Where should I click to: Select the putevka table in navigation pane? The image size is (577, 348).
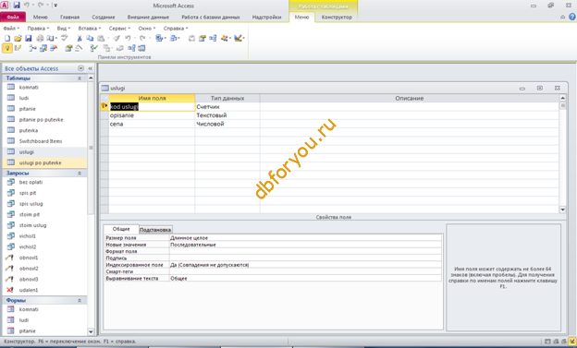29,130
